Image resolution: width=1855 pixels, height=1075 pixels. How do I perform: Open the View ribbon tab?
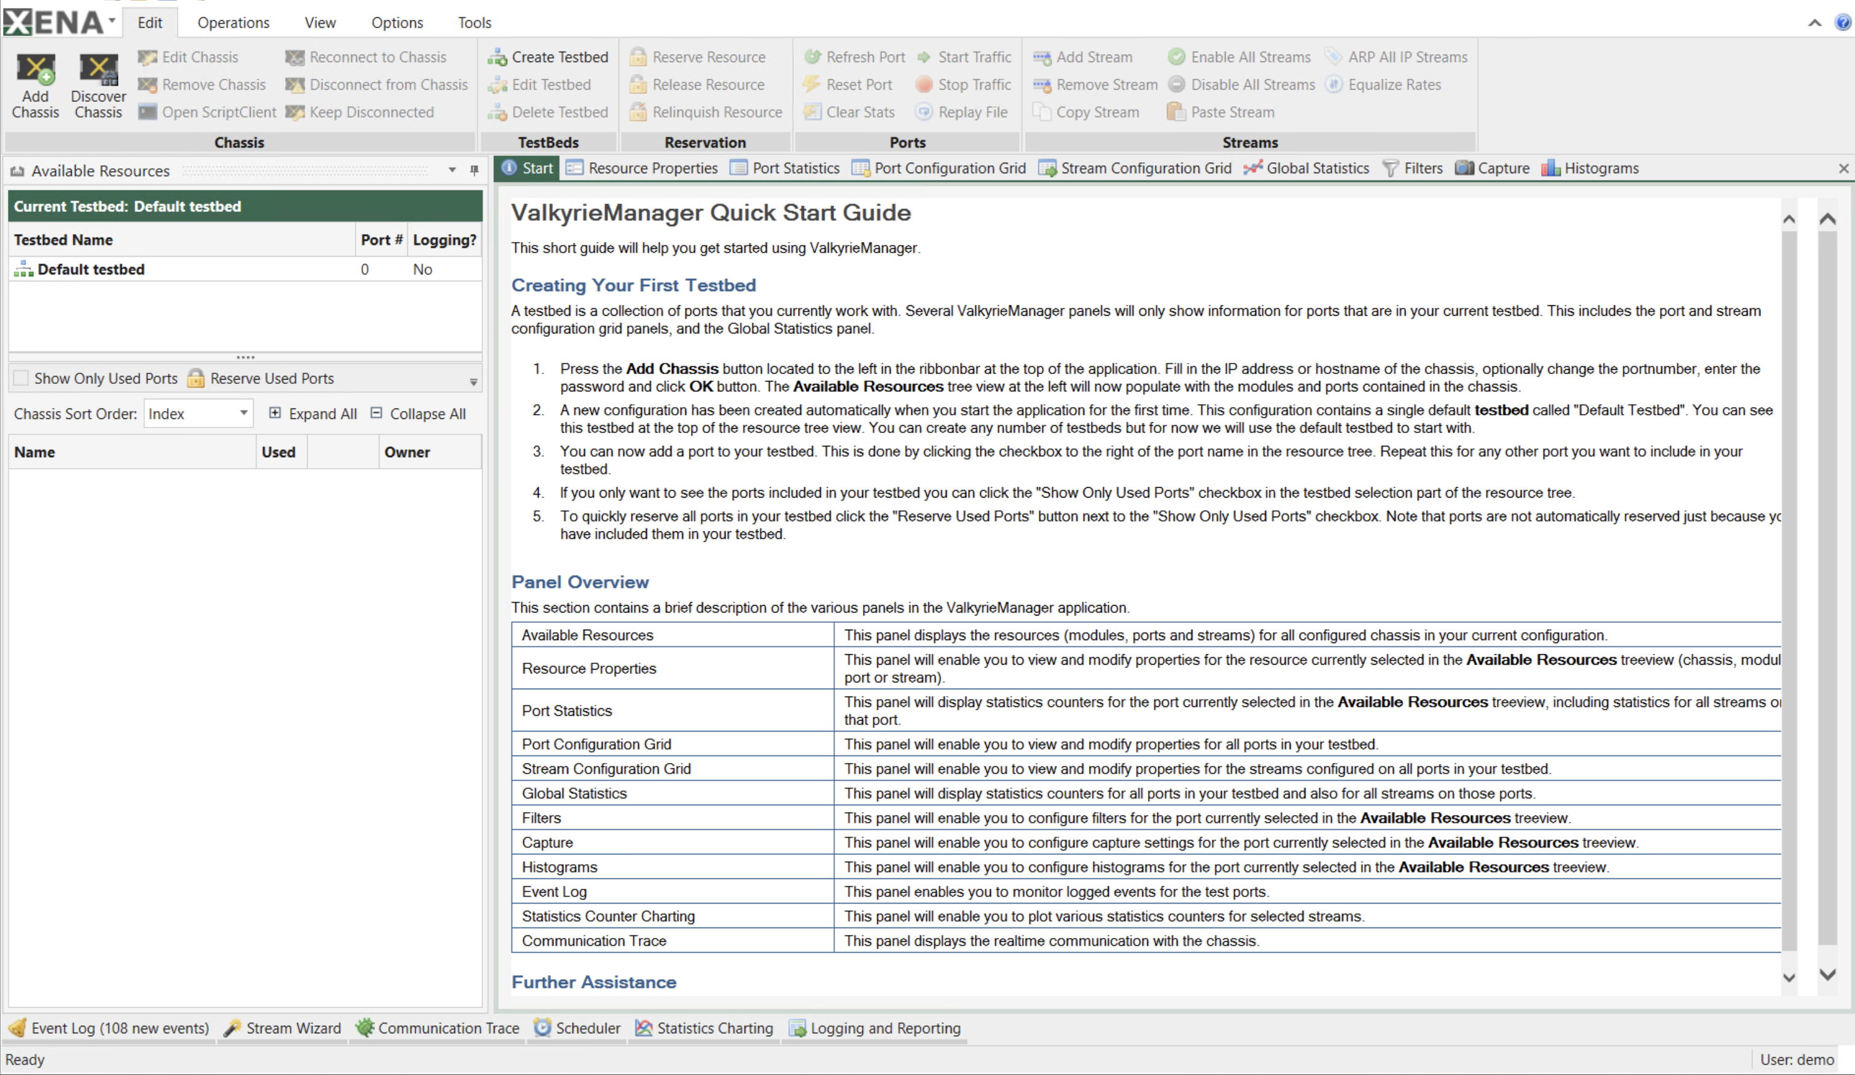pyautogui.click(x=320, y=22)
